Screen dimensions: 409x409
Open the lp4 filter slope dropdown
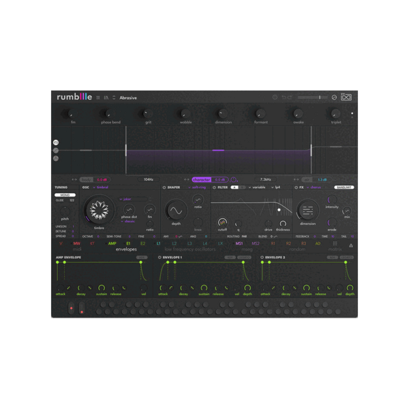(x=276, y=187)
